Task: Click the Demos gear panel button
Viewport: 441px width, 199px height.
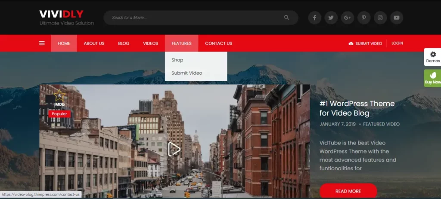Action: [433, 57]
